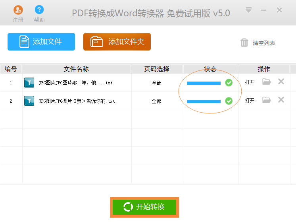Click the green checkmark status in row 2
Viewport: 296px width, 222px height.
coord(229,101)
